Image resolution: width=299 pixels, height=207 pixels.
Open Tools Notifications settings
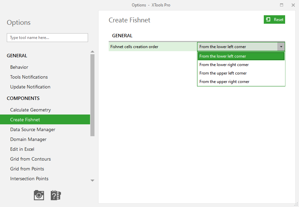coord(29,77)
